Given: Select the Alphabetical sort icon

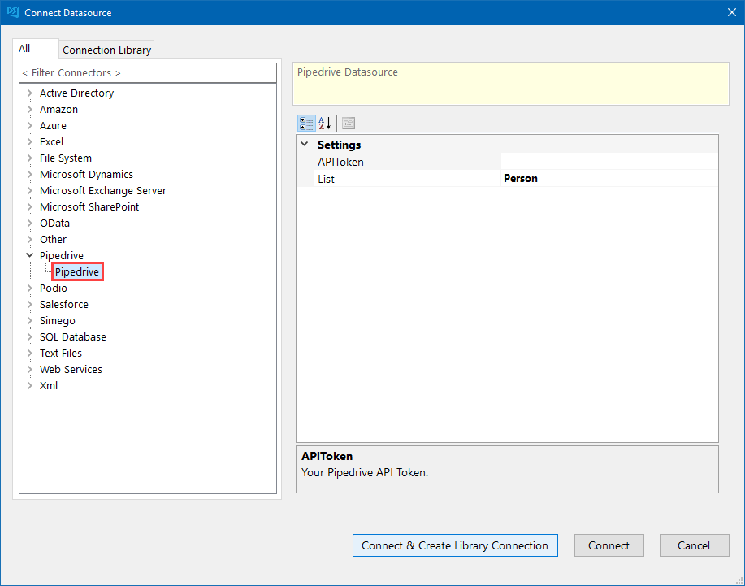Looking at the screenshot, I should pos(324,124).
